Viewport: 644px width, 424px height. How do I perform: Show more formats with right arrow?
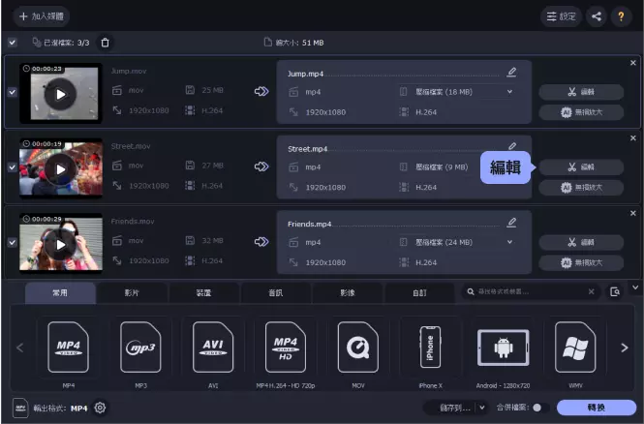click(625, 348)
